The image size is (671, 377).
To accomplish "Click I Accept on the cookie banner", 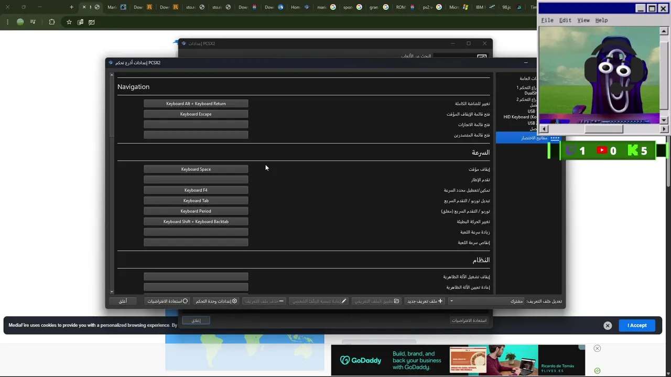I will [x=637, y=326].
